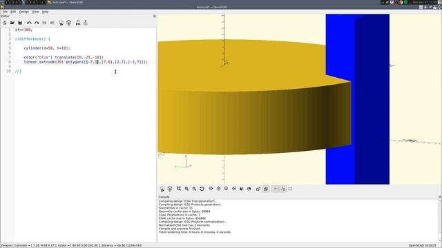The height and width of the screenshot is (248, 442).
Task: Click the Redo arrow in editor toolbar
Action: tap(37, 23)
